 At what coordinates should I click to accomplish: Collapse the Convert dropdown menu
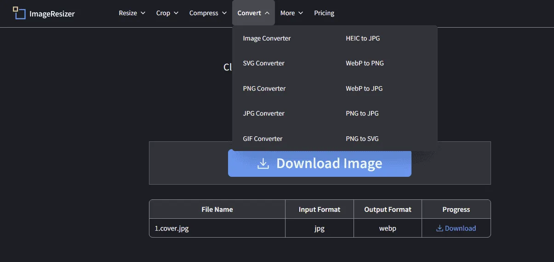tap(253, 13)
